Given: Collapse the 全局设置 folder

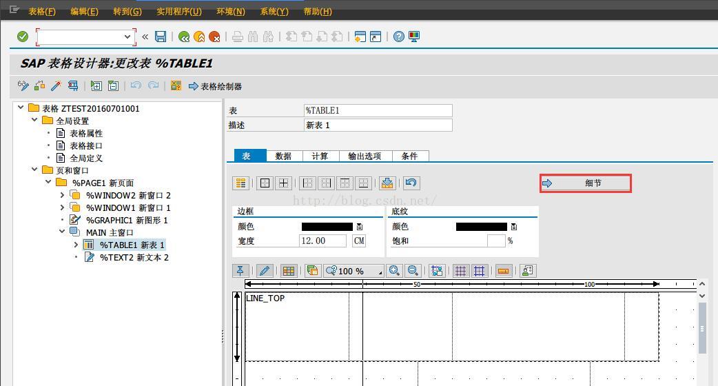Looking at the screenshot, I should pos(34,119).
